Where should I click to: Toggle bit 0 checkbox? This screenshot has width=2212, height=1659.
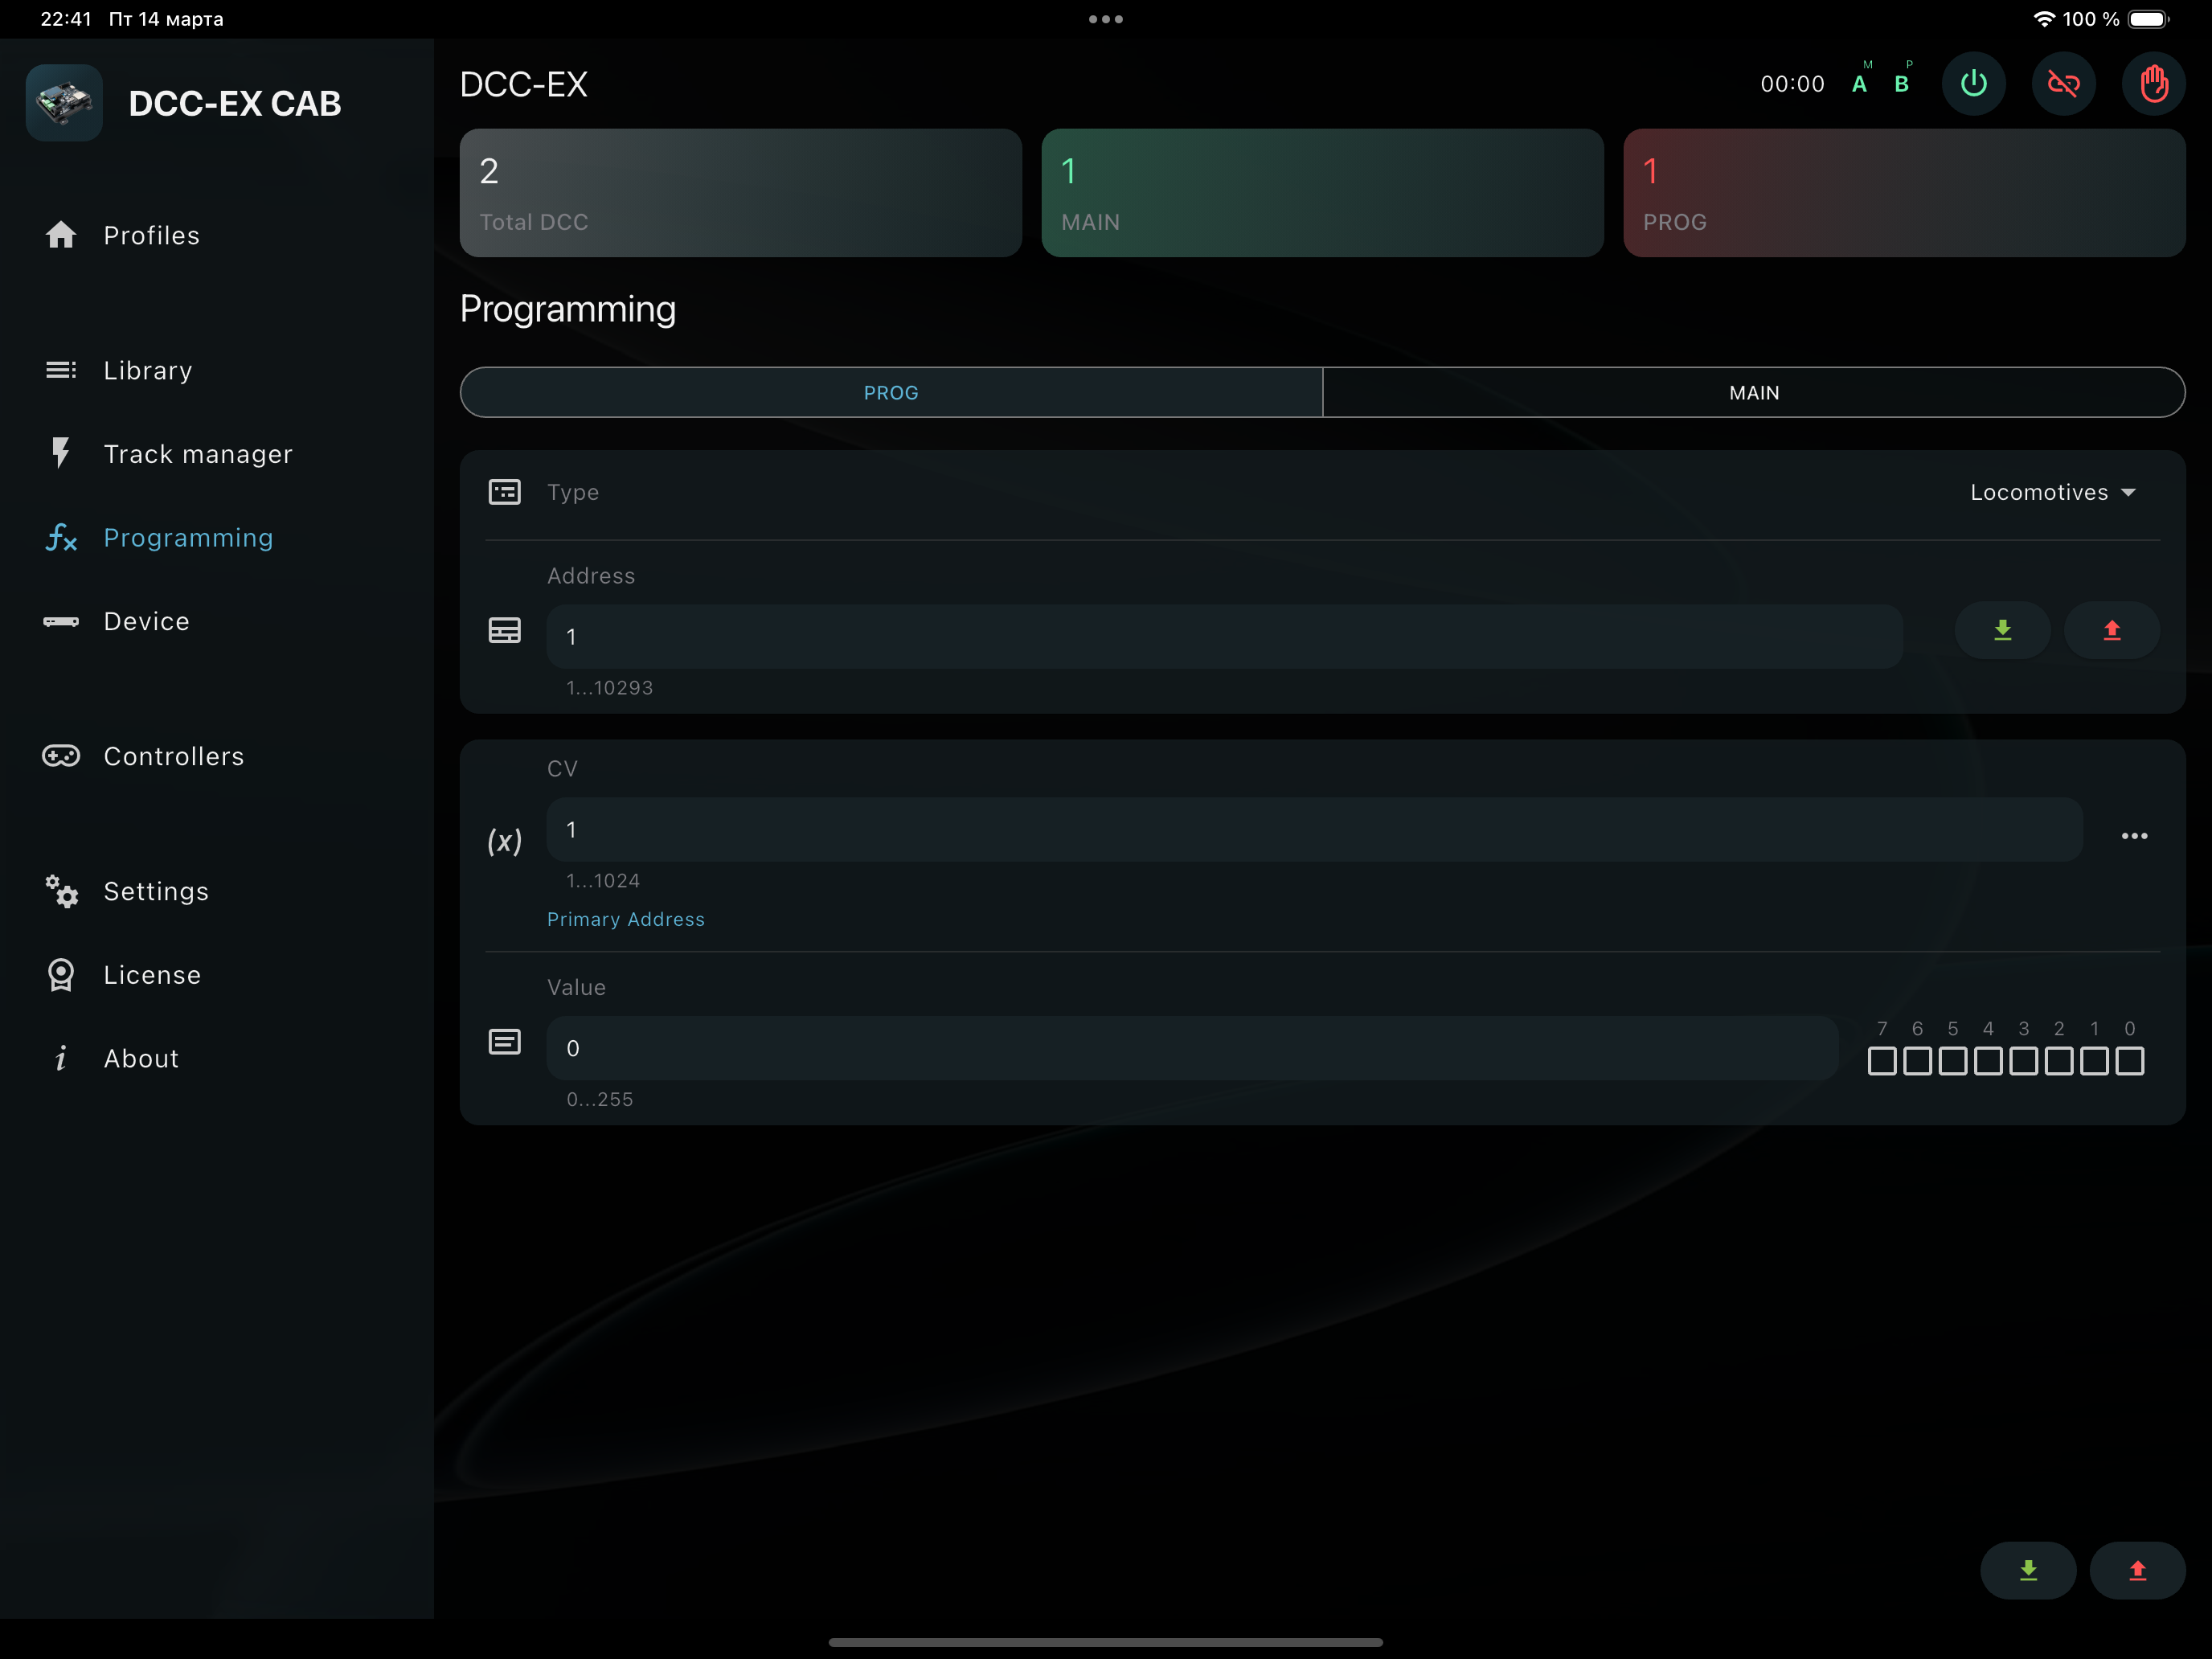(2130, 1061)
